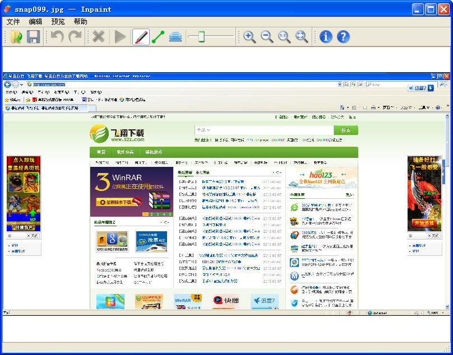
Task: Click the Save floppy disk icon
Action: [x=33, y=37]
